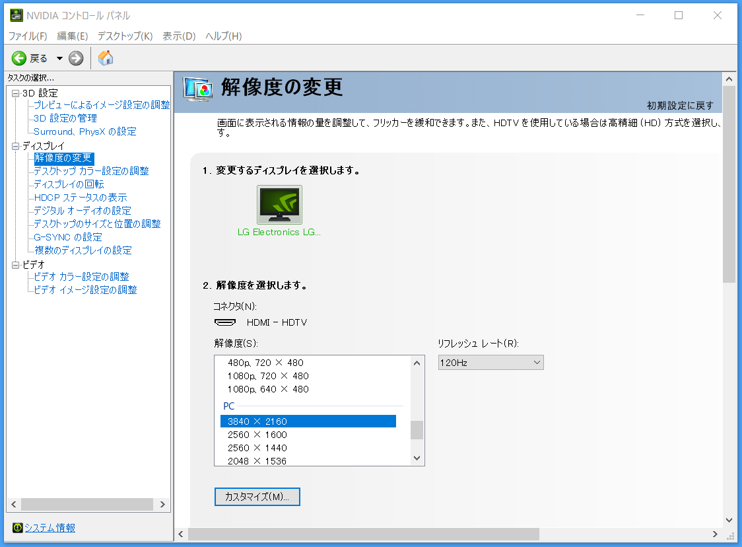Select 解像度の変更 in the task tree

(x=63, y=158)
